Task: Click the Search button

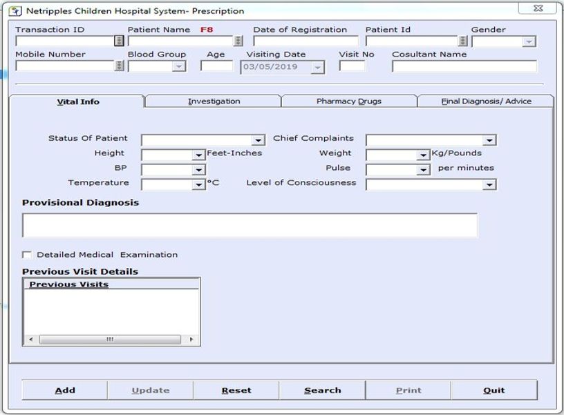Action: point(322,390)
